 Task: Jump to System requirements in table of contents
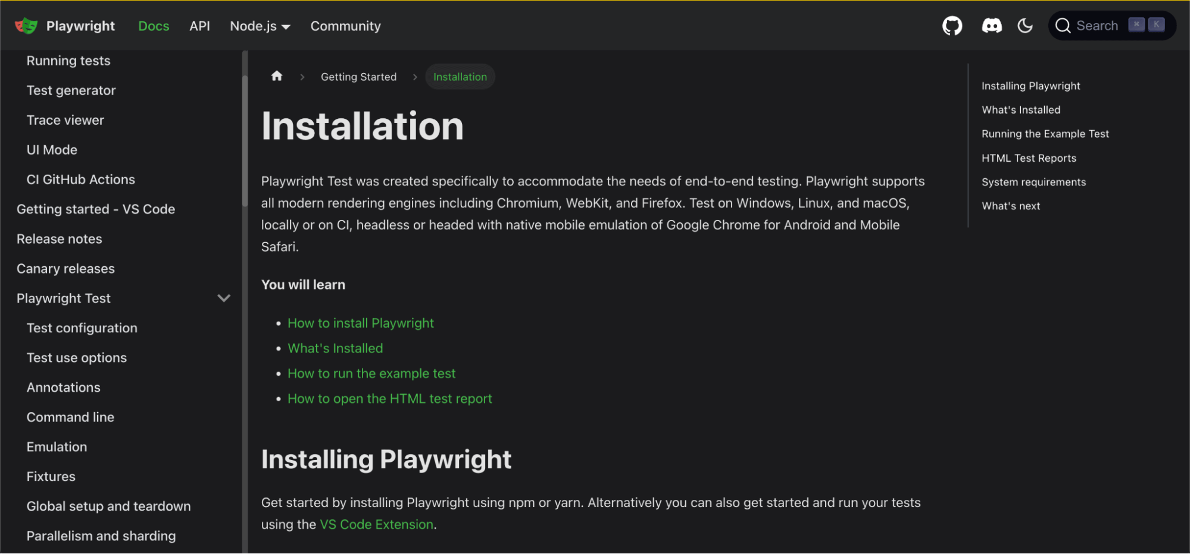pos(1033,182)
